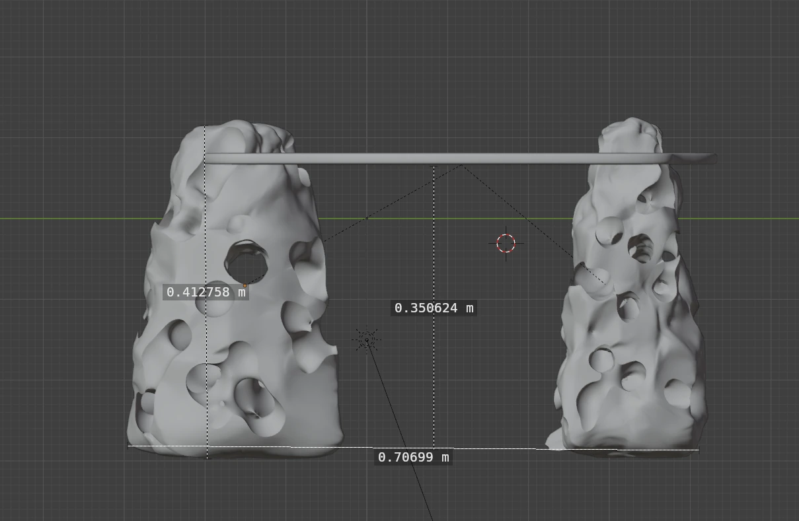
Task: Click the red-white 3D cursor
Action: click(x=506, y=243)
